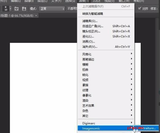Click the brush size preview icon
The height and width of the screenshot is (133, 160).
pos(6,9)
